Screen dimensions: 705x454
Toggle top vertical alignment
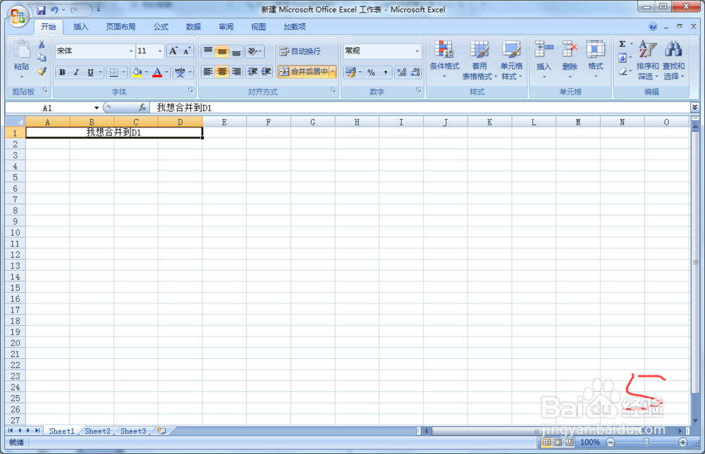(x=208, y=51)
